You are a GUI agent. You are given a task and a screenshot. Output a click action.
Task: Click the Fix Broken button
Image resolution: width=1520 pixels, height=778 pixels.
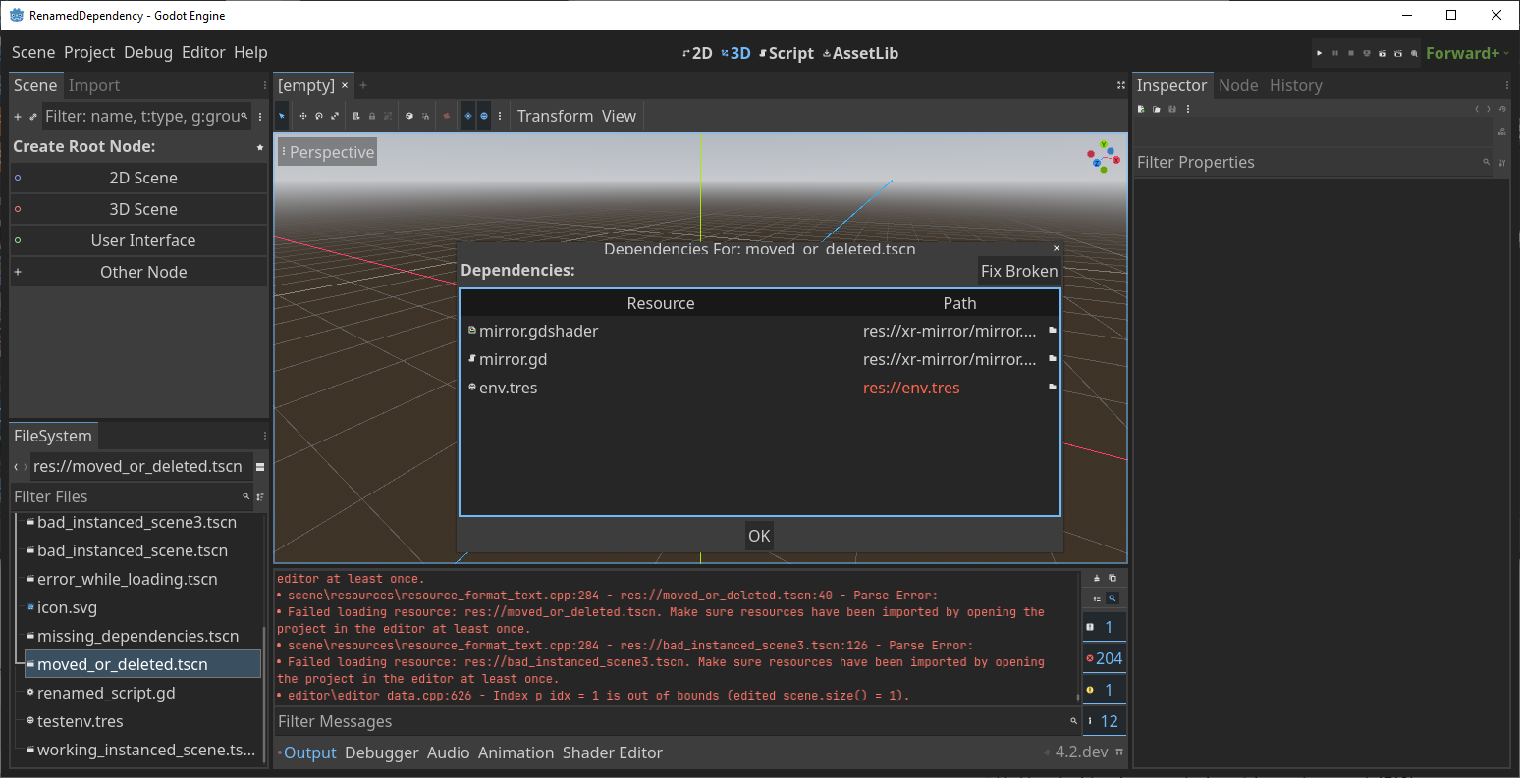[1019, 271]
